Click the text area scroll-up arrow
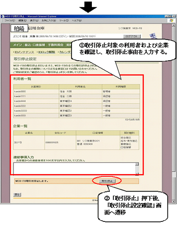Screen dimensions: 179x225 coord(137,164)
